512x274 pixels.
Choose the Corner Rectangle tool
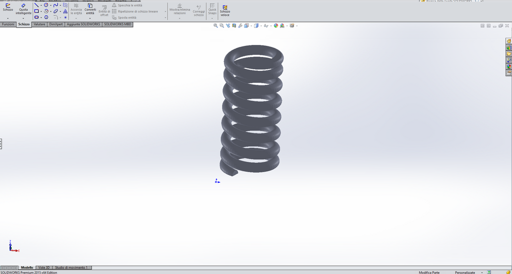36,11
